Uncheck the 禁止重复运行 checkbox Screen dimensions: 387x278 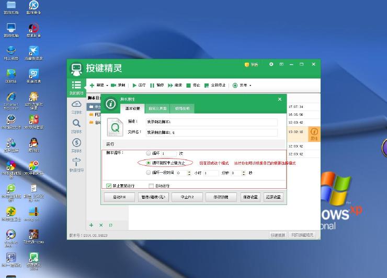pos(109,186)
